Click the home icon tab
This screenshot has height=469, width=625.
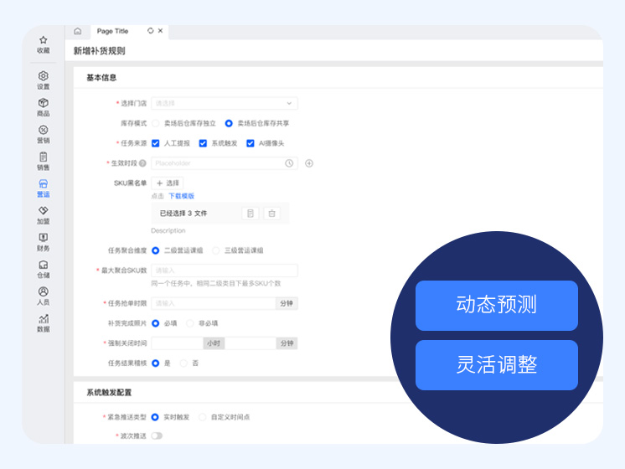pos(78,31)
